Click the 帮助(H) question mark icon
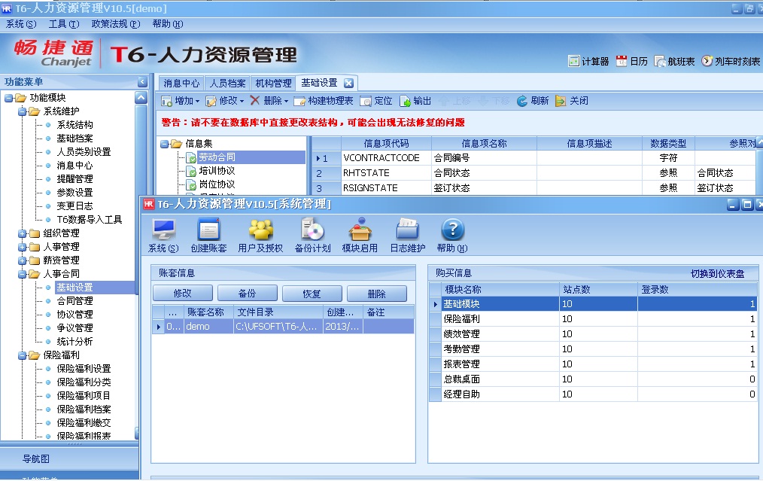The image size is (763, 481). pos(452,230)
